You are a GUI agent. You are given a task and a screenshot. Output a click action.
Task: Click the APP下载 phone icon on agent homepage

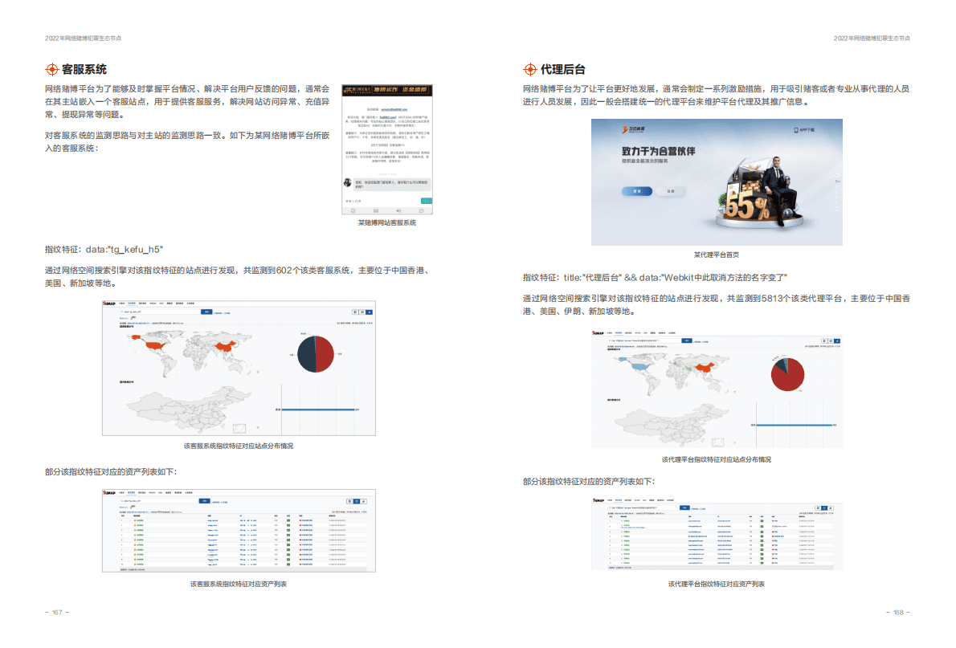click(x=798, y=129)
